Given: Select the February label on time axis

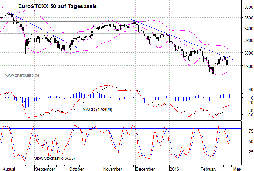Looking at the screenshot, I should (209, 169).
